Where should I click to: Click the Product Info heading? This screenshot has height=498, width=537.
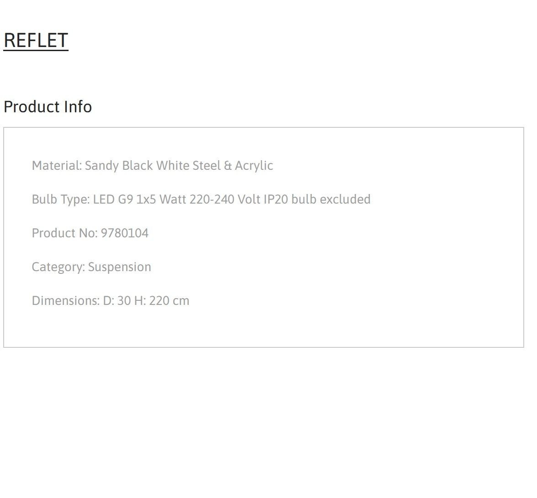tap(48, 107)
